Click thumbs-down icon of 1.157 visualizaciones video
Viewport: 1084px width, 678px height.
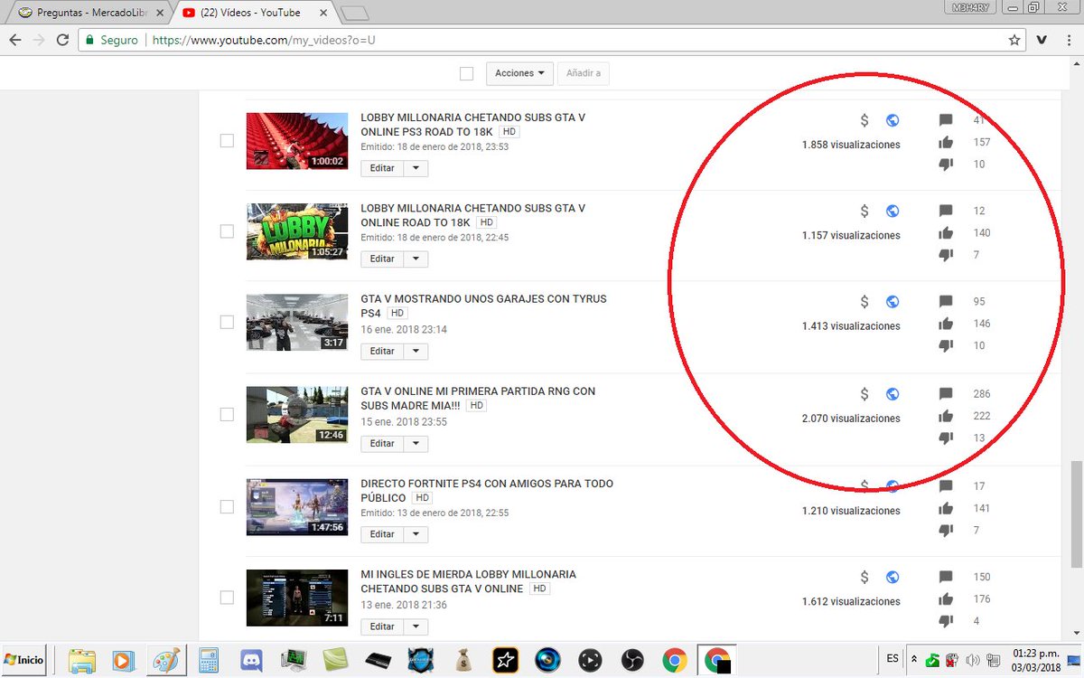point(946,255)
